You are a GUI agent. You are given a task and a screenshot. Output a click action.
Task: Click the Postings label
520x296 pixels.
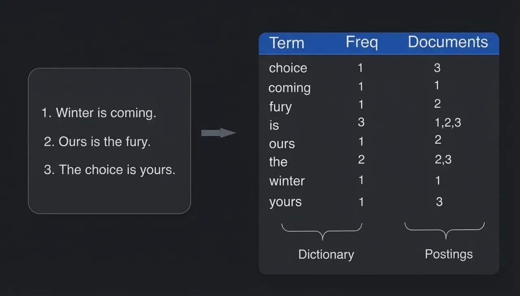coord(448,254)
